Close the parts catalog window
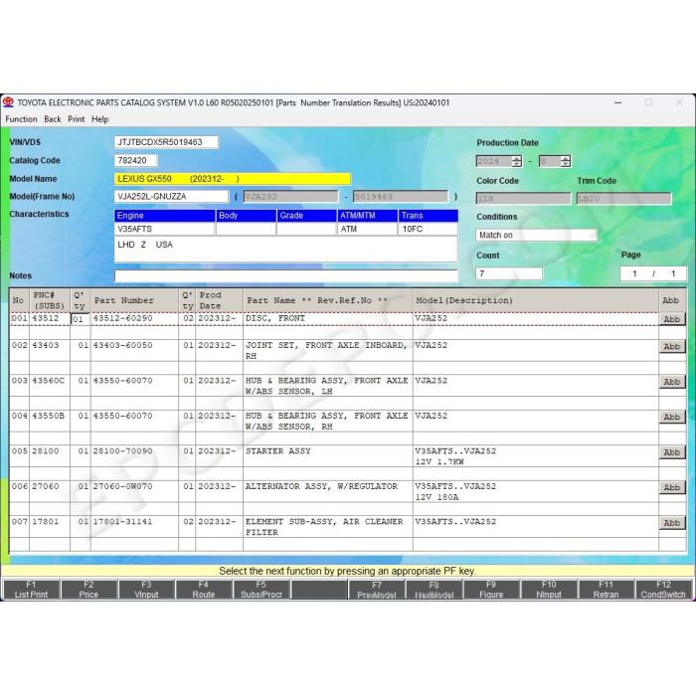 (x=679, y=102)
